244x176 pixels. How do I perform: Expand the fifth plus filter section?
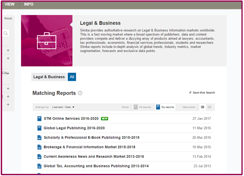pyautogui.click(x=8, y=97)
